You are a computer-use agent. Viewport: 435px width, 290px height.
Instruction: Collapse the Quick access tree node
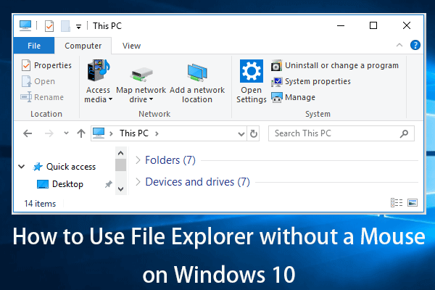[22, 167]
